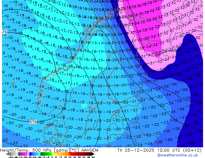The height and width of the screenshot is (158, 205).
Task: Click the NAVGEM model name label
Action: point(90,150)
